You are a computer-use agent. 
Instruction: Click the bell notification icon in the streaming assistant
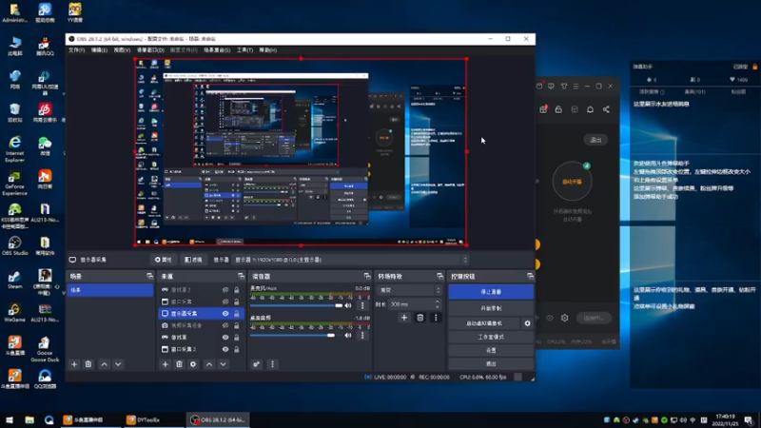590,109
